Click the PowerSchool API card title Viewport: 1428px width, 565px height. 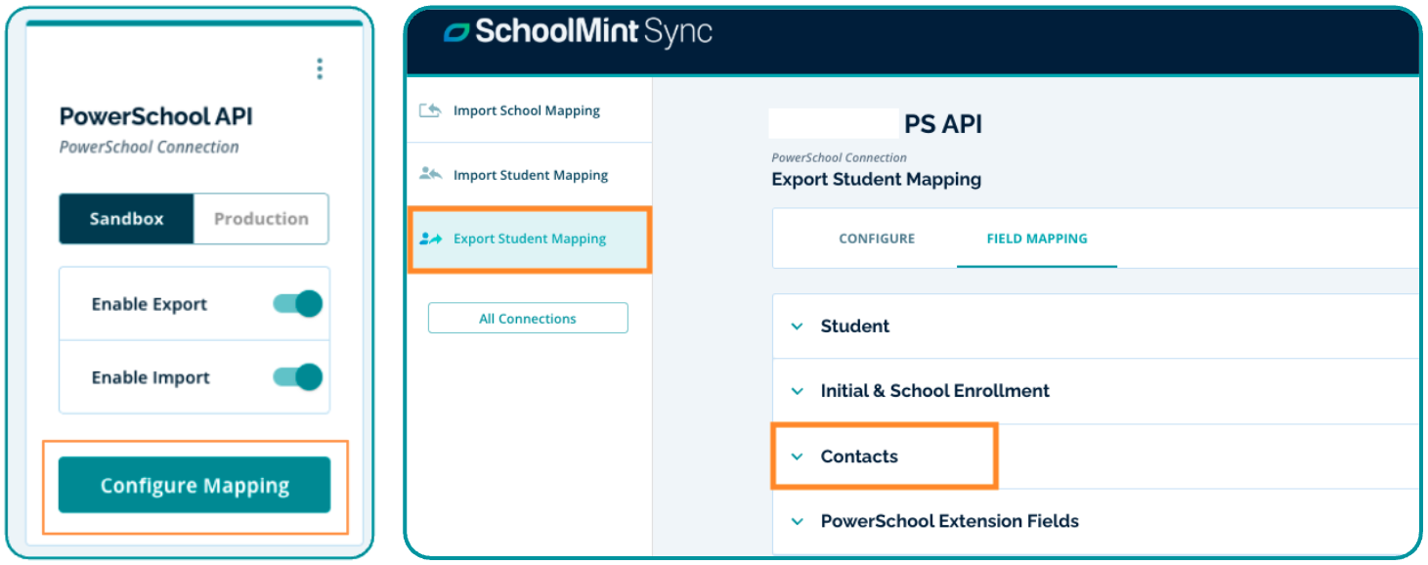156,116
